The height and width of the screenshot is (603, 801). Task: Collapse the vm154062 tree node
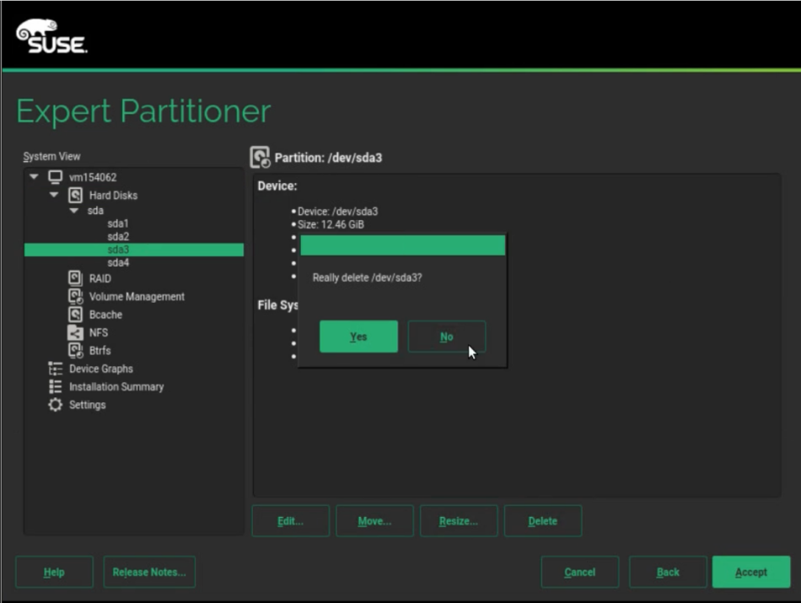coord(34,177)
